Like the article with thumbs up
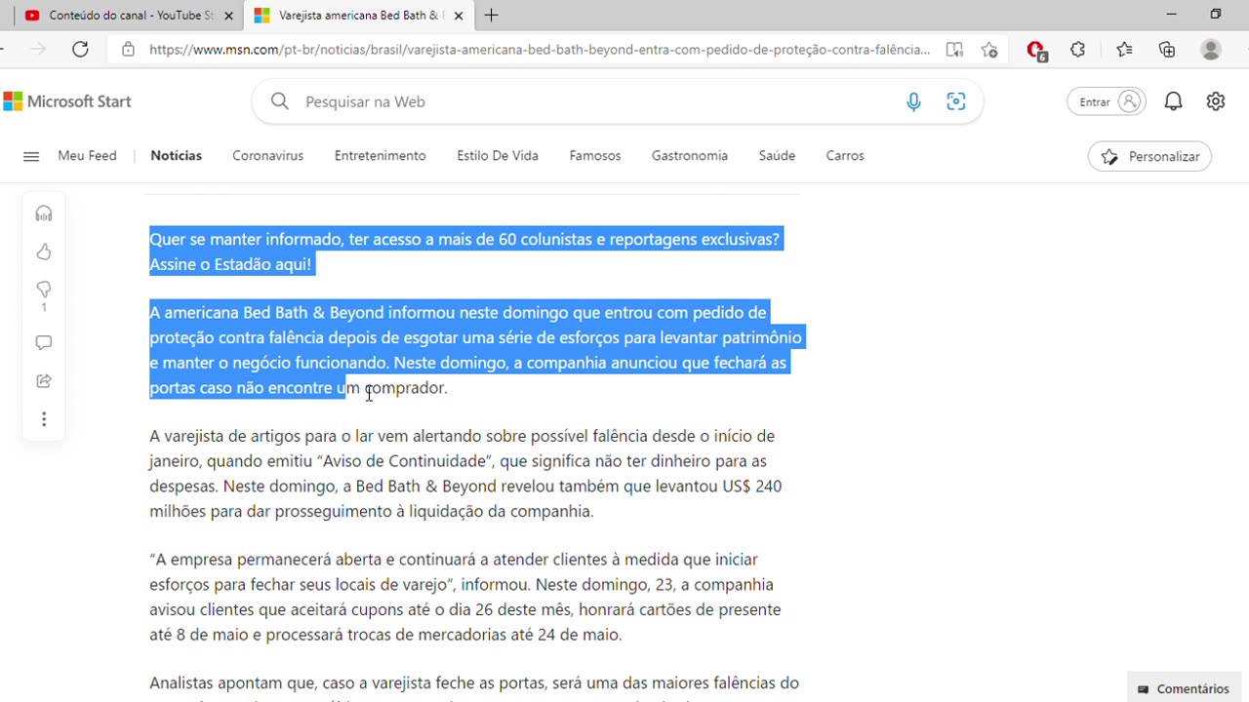 coord(44,252)
